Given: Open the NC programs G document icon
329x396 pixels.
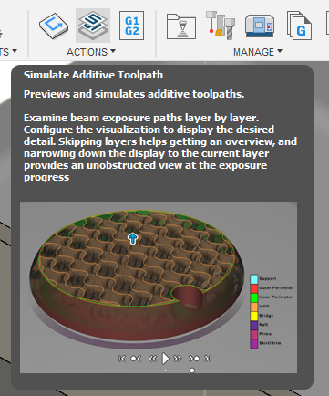Looking at the screenshot, I should (x=299, y=26).
